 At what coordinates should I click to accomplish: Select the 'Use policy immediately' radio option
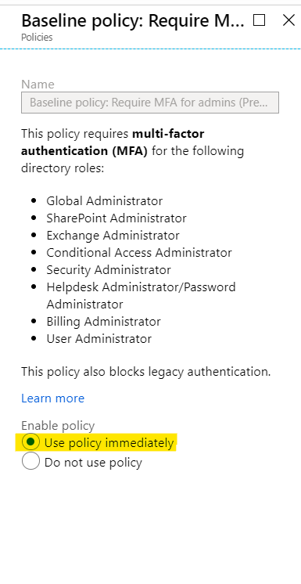[x=30, y=442]
